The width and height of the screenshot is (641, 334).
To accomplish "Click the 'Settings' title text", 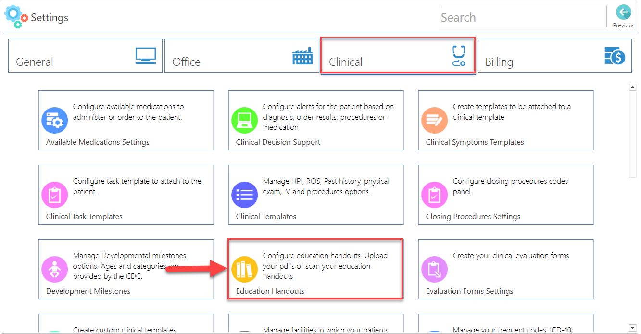I will pyautogui.click(x=50, y=18).
